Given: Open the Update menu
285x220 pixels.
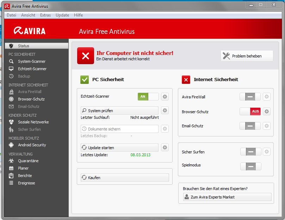Looking at the screenshot, I should [x=62, y=15].
